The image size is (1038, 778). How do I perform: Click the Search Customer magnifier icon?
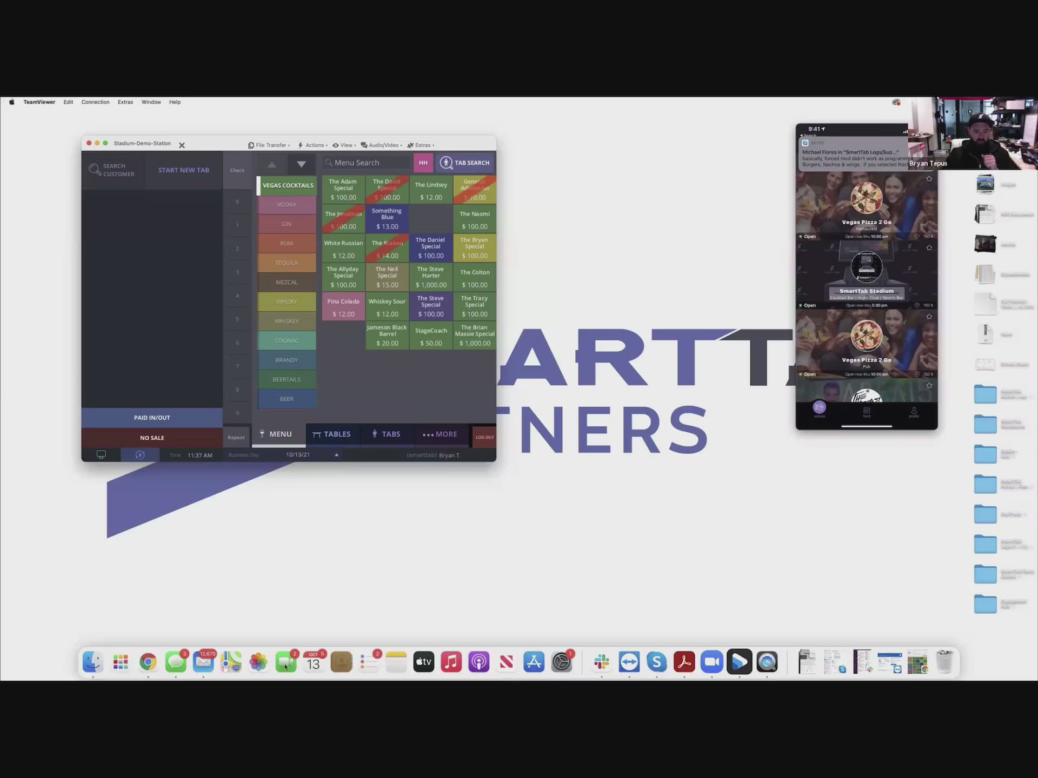coord(95,170)
